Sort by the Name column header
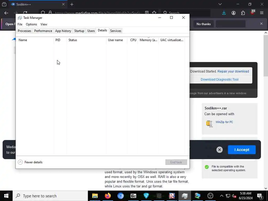Screen dimensions: 268x201 (x=35, y=40)
